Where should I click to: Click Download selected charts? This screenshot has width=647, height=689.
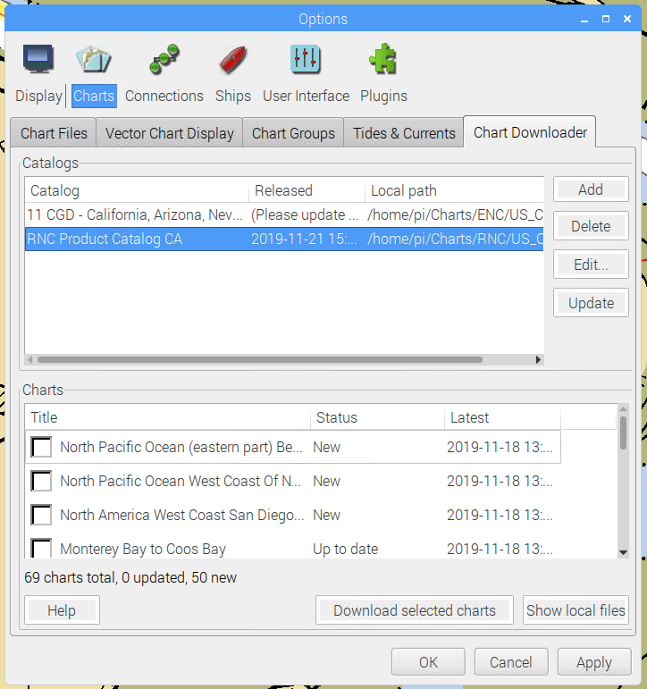click(415, 610)
